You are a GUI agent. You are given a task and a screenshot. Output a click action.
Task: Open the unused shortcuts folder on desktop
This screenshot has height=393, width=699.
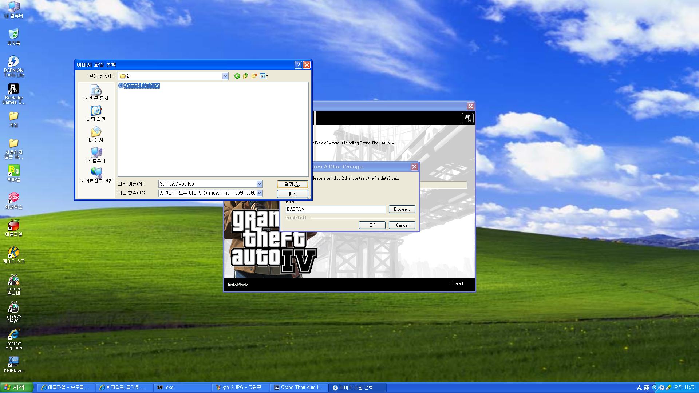(13, 148)
